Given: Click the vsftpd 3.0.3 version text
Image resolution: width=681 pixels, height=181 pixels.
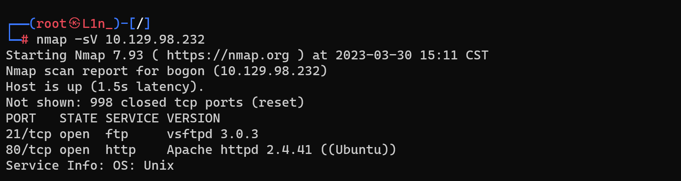Looking at the screenshot, I should (213, 134).
